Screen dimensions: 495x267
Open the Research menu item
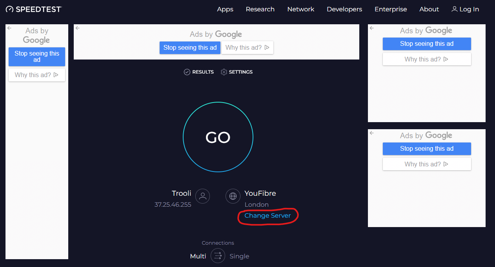(260, 9)
